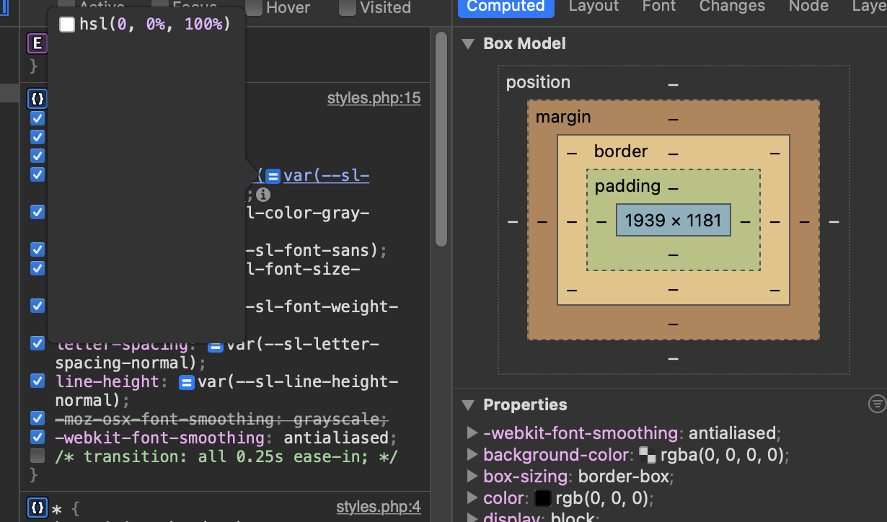Image resolution: width=887 pixels, height=522 pixels.
Task: Click the curly braces icon beside the universal selector rule
Action: tap(37, 508)
